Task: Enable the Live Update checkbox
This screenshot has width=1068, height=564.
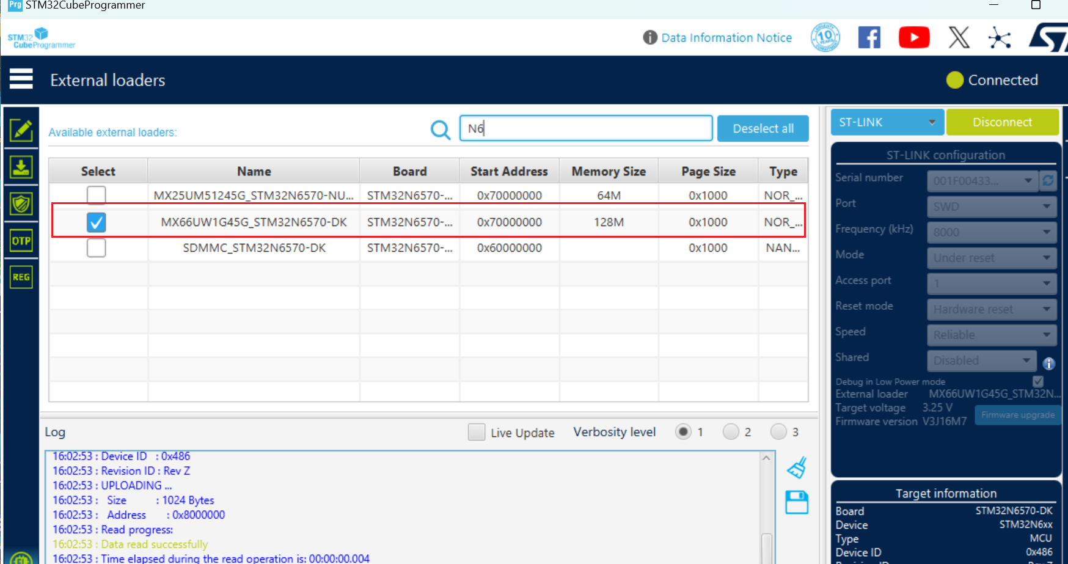Action: [x=477, y=432]
